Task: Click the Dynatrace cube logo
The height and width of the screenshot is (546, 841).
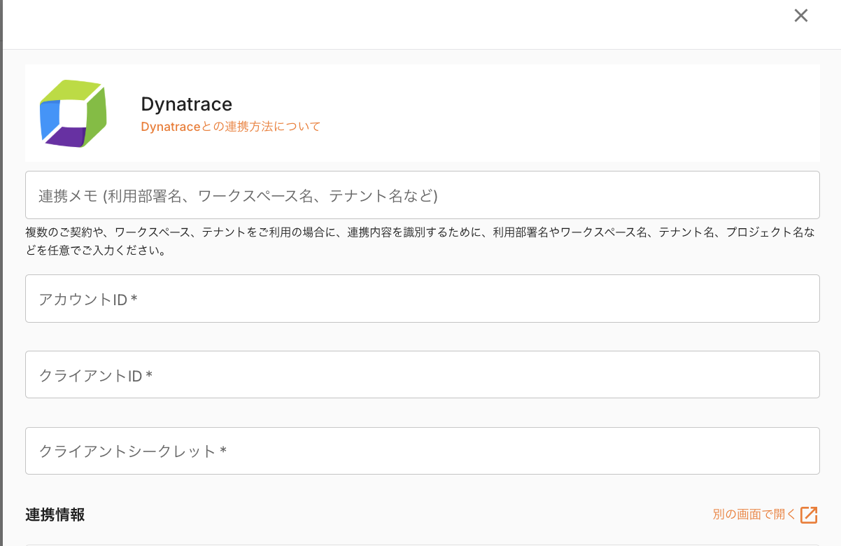Action: click(73, 113)
